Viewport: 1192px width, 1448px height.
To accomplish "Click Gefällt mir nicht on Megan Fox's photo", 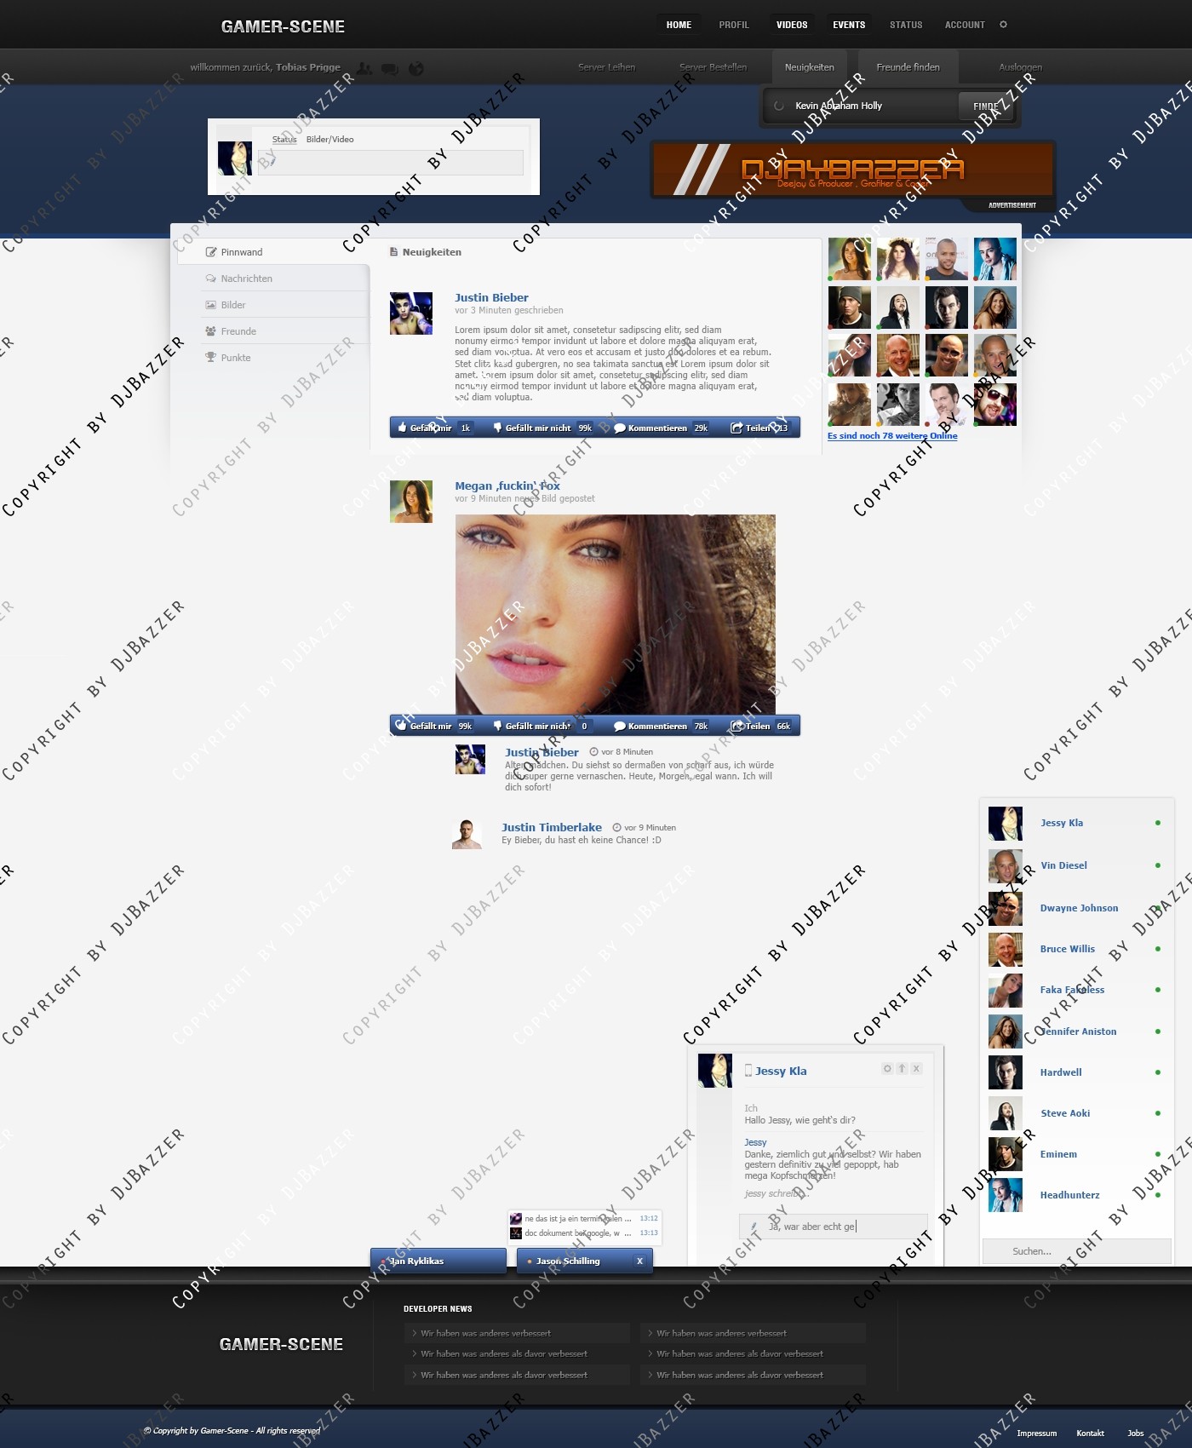I will (x=542, y=726).
